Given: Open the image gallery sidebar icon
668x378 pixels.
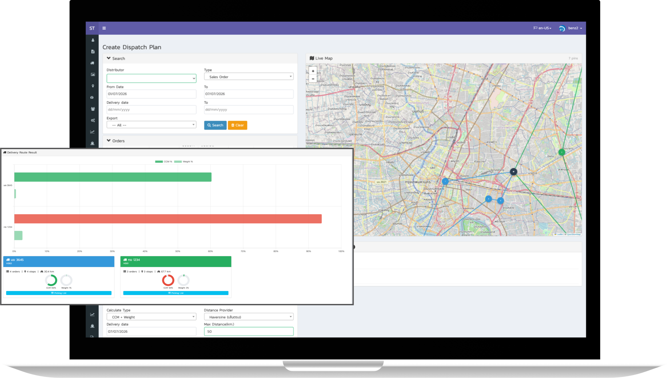Looking at the screenshot, I should pos(93,74).
